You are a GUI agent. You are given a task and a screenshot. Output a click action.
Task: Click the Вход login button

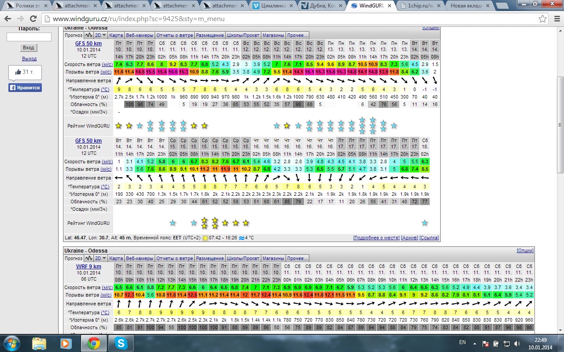(28, 48)
